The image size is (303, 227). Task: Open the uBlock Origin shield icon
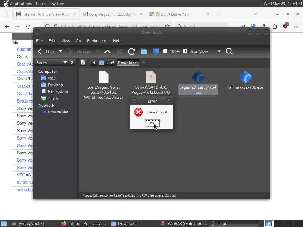point(285,26)
